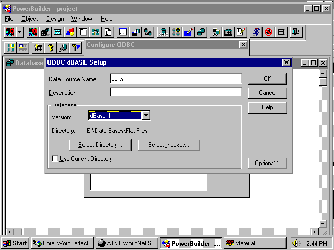334x250 pixels.
Task: Click the list report toolbar icon
Action: [123, 32]
